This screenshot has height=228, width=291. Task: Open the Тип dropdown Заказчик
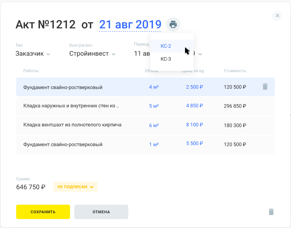click(33, 54)
